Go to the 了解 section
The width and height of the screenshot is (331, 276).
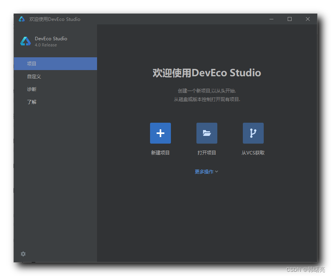tap(32, 102)
